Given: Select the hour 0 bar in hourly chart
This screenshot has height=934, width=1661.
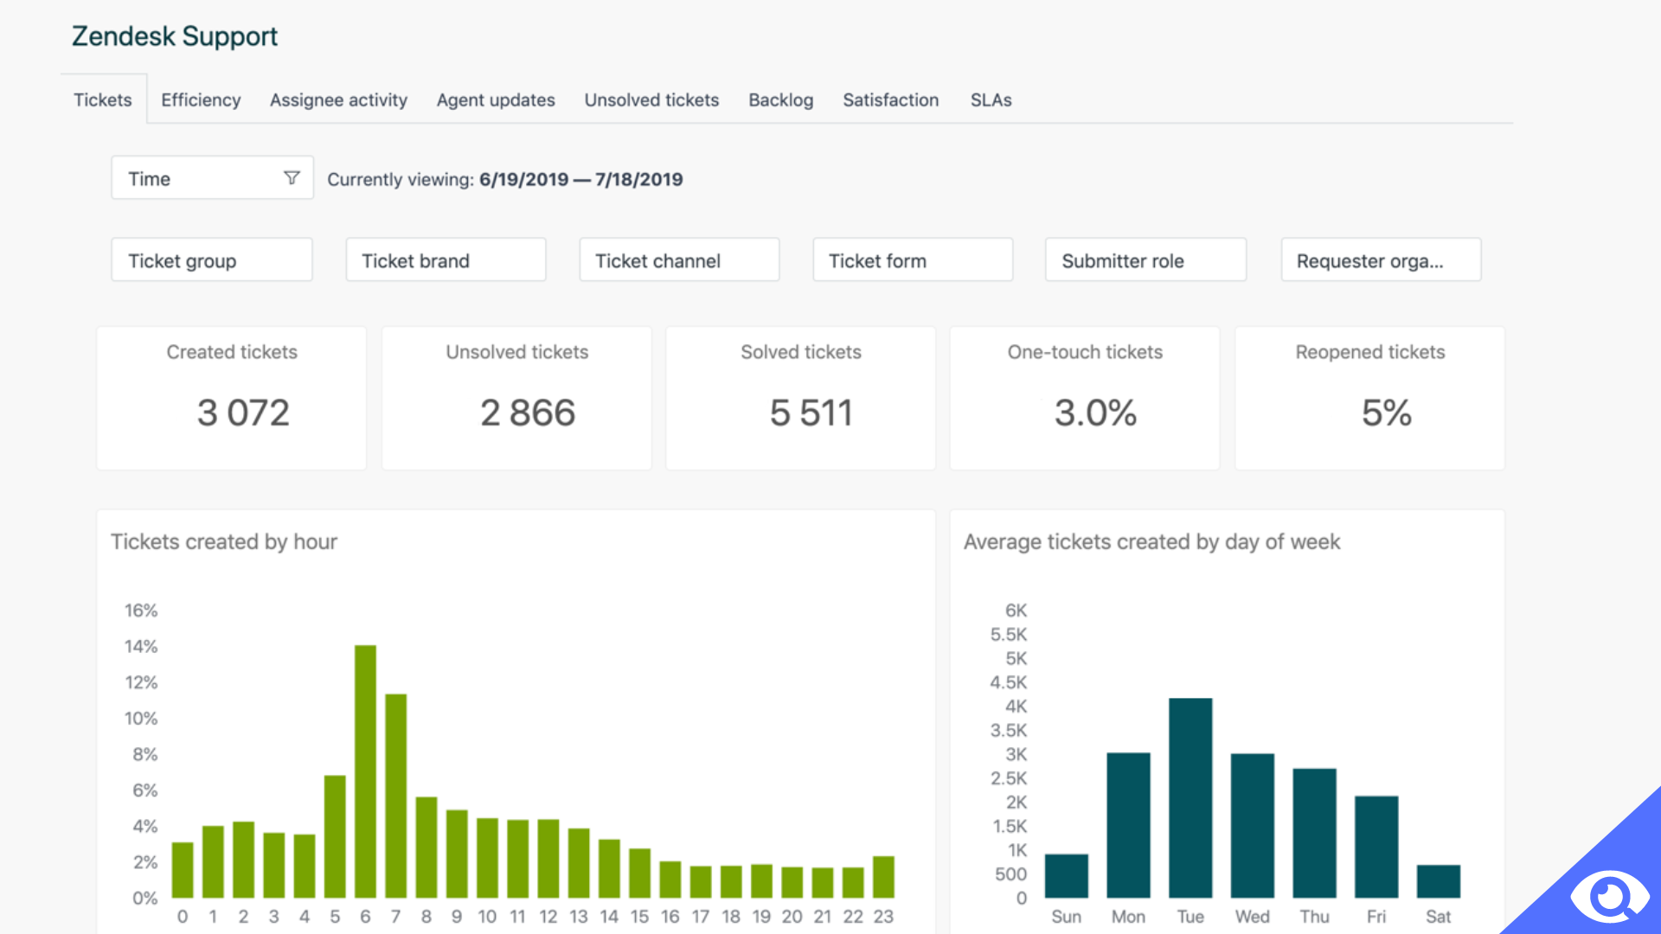Looking at the screenshot, I should tap(183, 870).
